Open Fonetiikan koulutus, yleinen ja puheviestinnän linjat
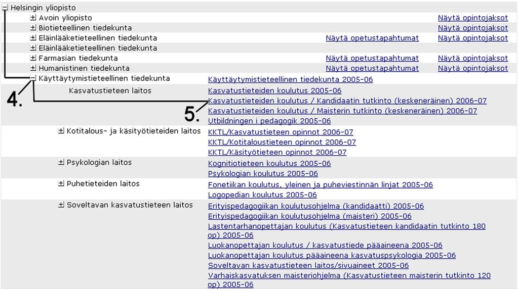518x289 pixels. coord(321,185)
